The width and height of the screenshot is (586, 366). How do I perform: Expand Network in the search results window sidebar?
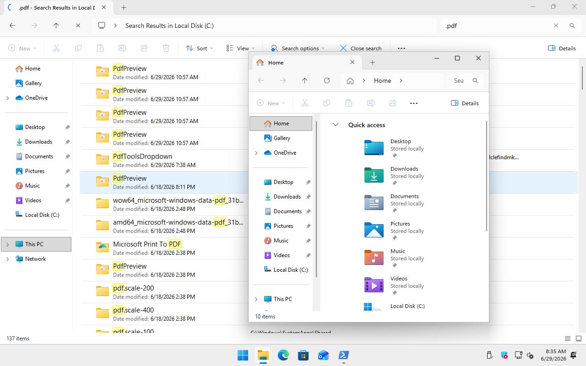coord(7,259)
